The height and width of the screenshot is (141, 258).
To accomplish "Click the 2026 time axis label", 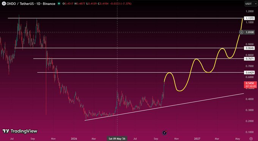I will [x=74, y=139].
